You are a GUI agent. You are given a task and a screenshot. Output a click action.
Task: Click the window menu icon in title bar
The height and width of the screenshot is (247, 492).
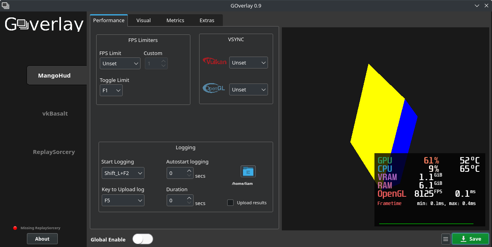pos(6,6)
